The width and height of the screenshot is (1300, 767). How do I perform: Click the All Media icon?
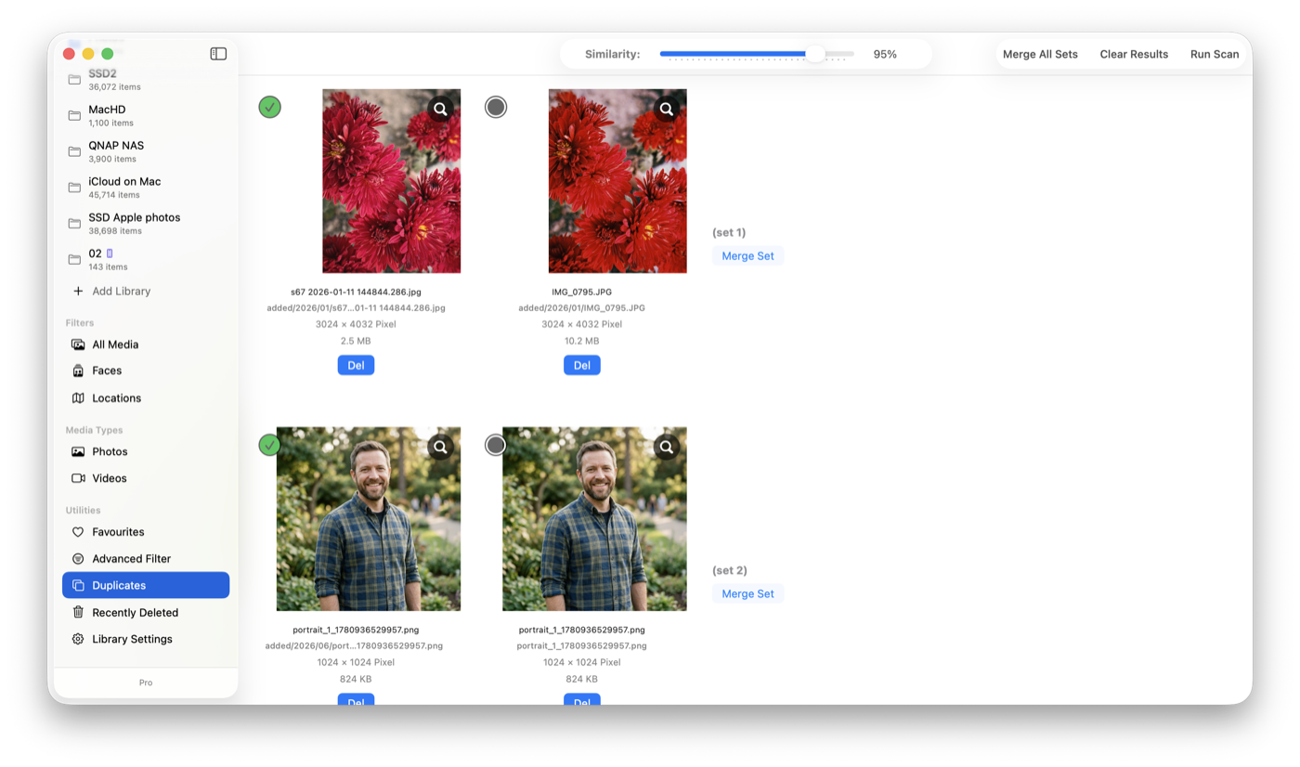point(78,344)
